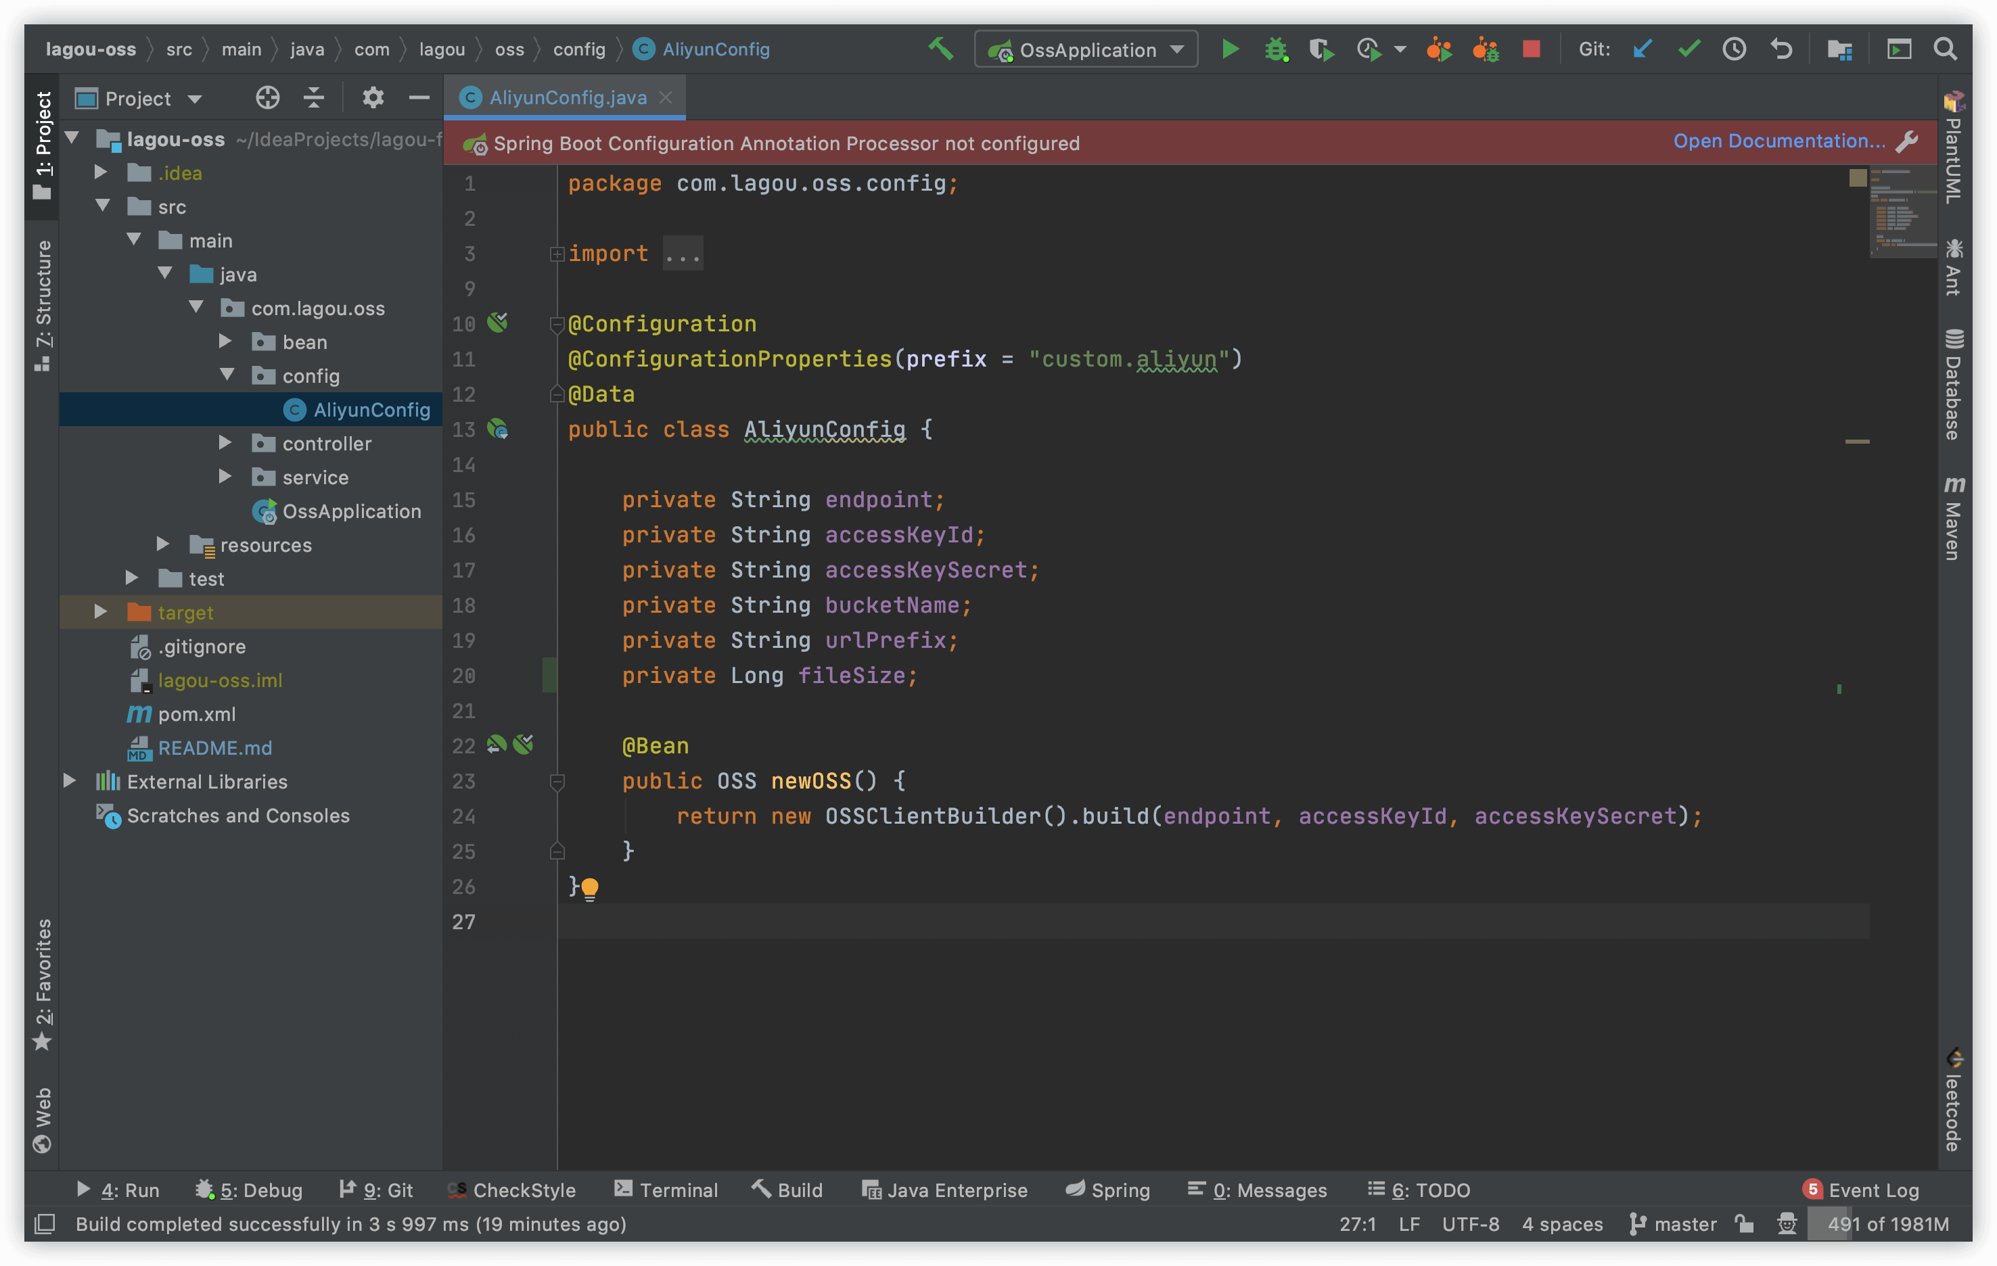The width and height of the screenshot is (1997, 1266).
Task: Click the wrench icon in the notification banner
Action: point(1906,142)
